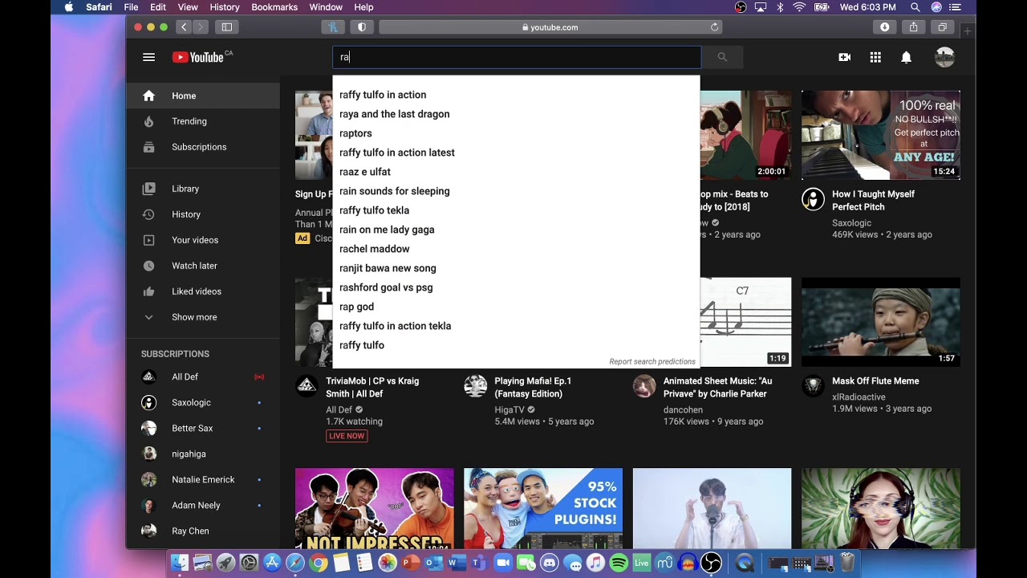Choose suggestion 'raaz e ulfat'
The image size is (1027, 578).
pyautogui.click(x=516, y=172)
